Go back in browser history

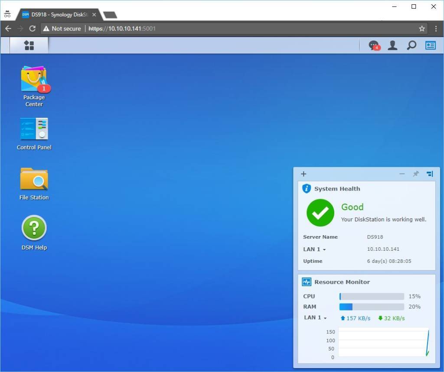click(8, 29)
